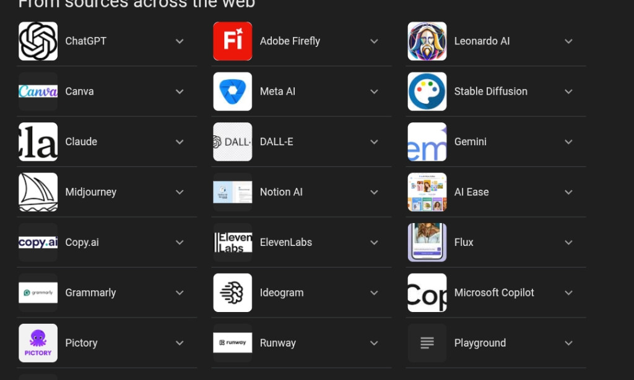Select the Runway text label
634x380 pixels.
click(x=278, y=344)
